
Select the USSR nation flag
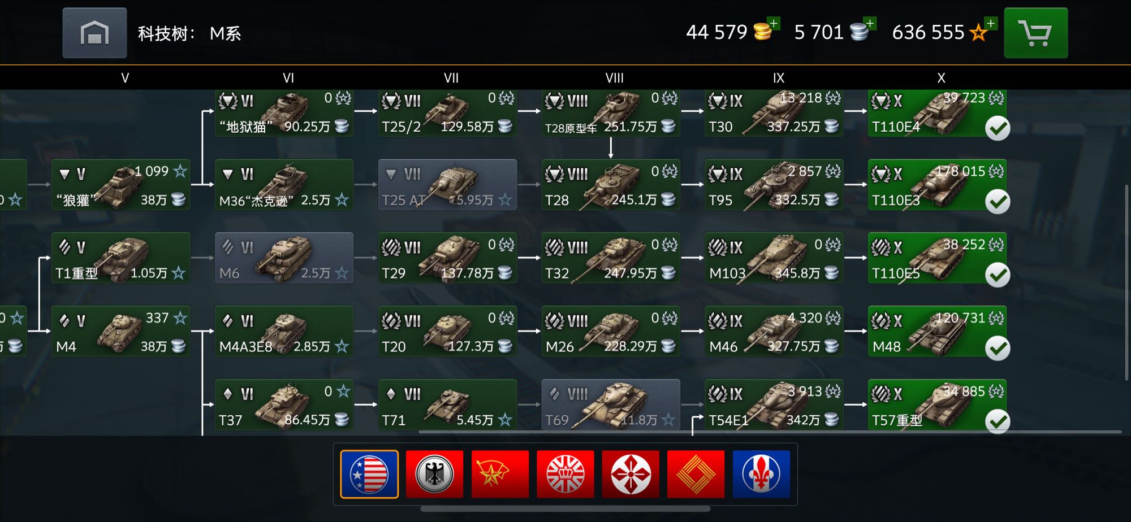click(500, 474)
